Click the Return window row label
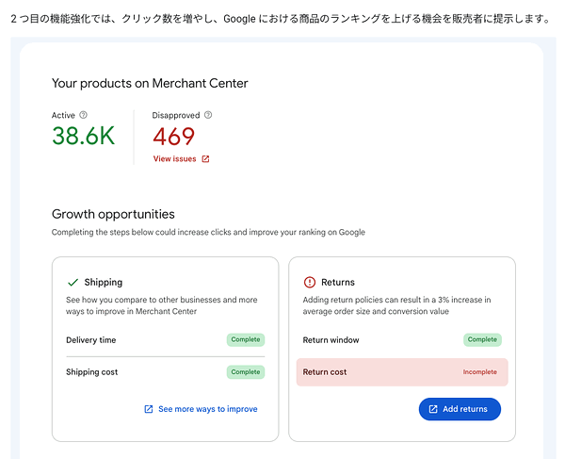This screenshot has height=459, width=565. point(331,340)
